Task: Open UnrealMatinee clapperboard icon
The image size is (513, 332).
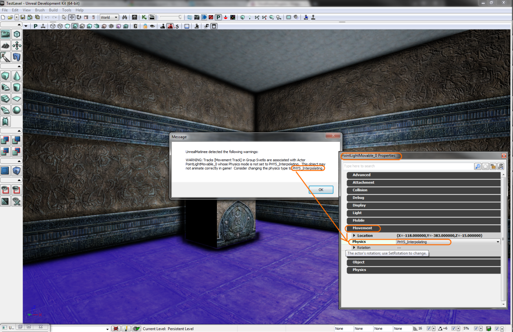Action: click(152, 17)
